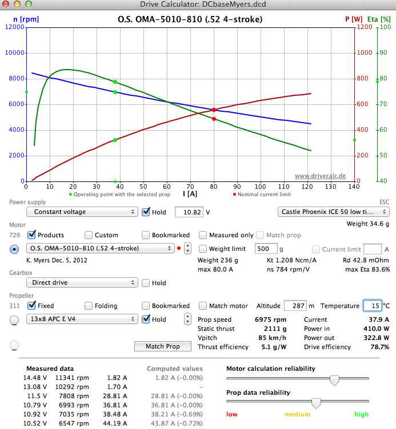Click the Prop speed 6975 rpm value

point(270,319)
